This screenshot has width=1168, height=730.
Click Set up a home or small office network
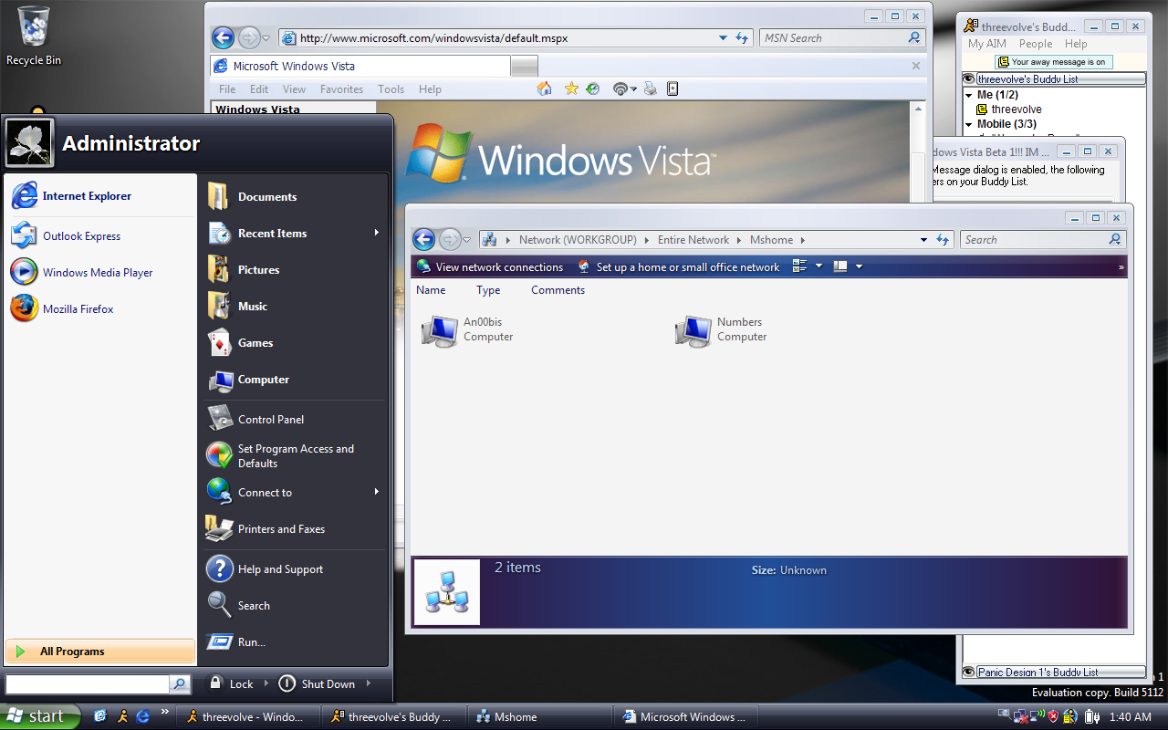click(x=679, y=266)
